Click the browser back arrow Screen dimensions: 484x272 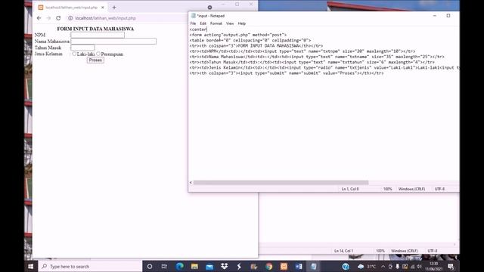point(39,18)
